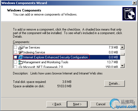Enable the Indexing Service checkbox
The width and height of the screenshot is (138, 111).
15,52
